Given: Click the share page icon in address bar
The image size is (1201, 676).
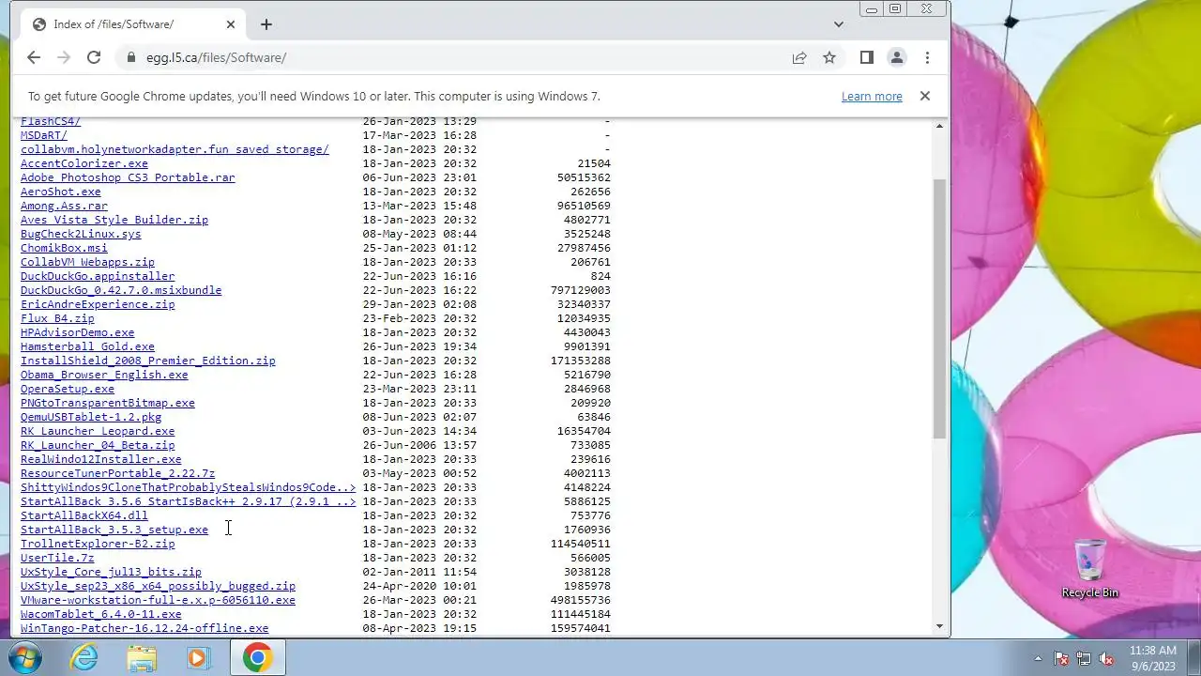Looking at the screenshot, I should pyautogui.click(x=799, y=57).
